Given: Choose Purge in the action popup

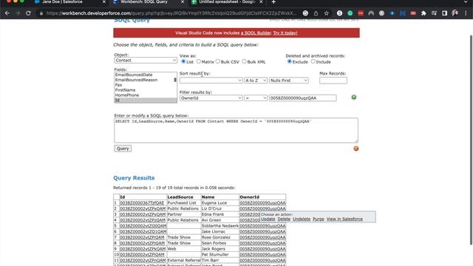Looking at the screenshot, I should 319,219.
